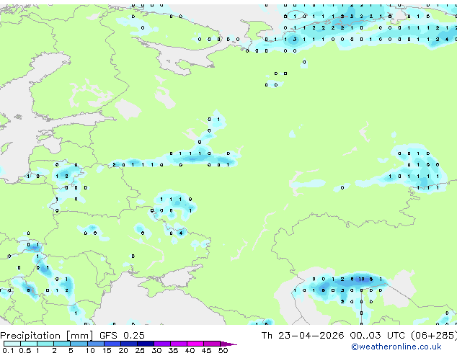Select the 30–35 mm purple legend swatch
The image size is (457, 353).
(x=161, y=344)
